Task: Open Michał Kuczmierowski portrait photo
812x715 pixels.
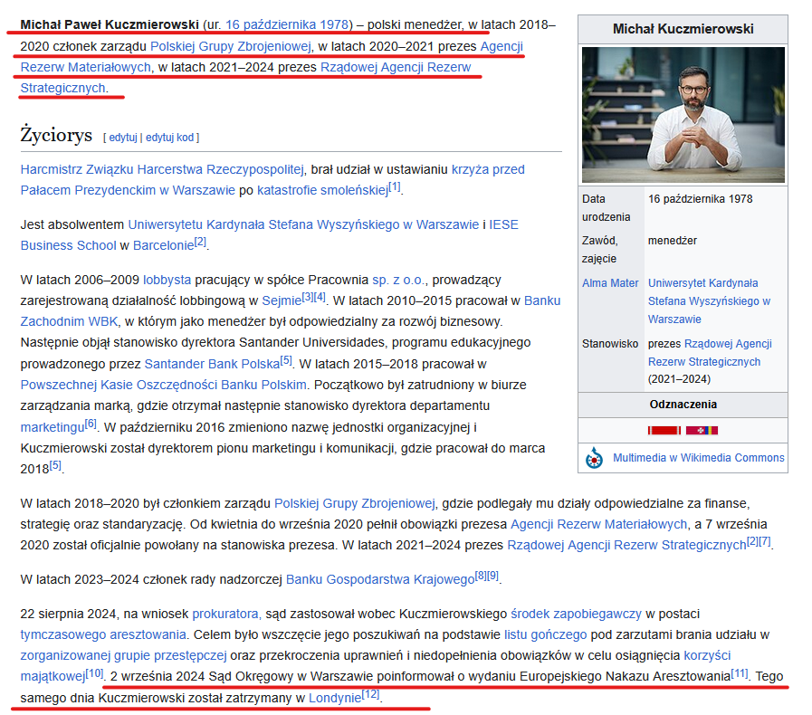Action: (x=683, y=115)
